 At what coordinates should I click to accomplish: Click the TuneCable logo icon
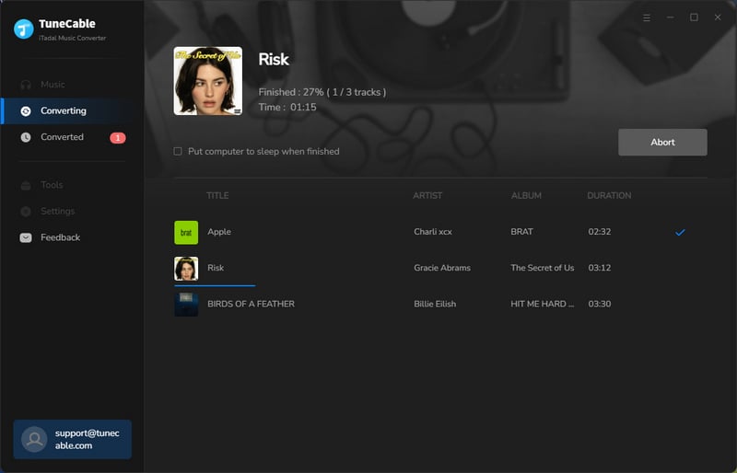[x=24, y=29]
